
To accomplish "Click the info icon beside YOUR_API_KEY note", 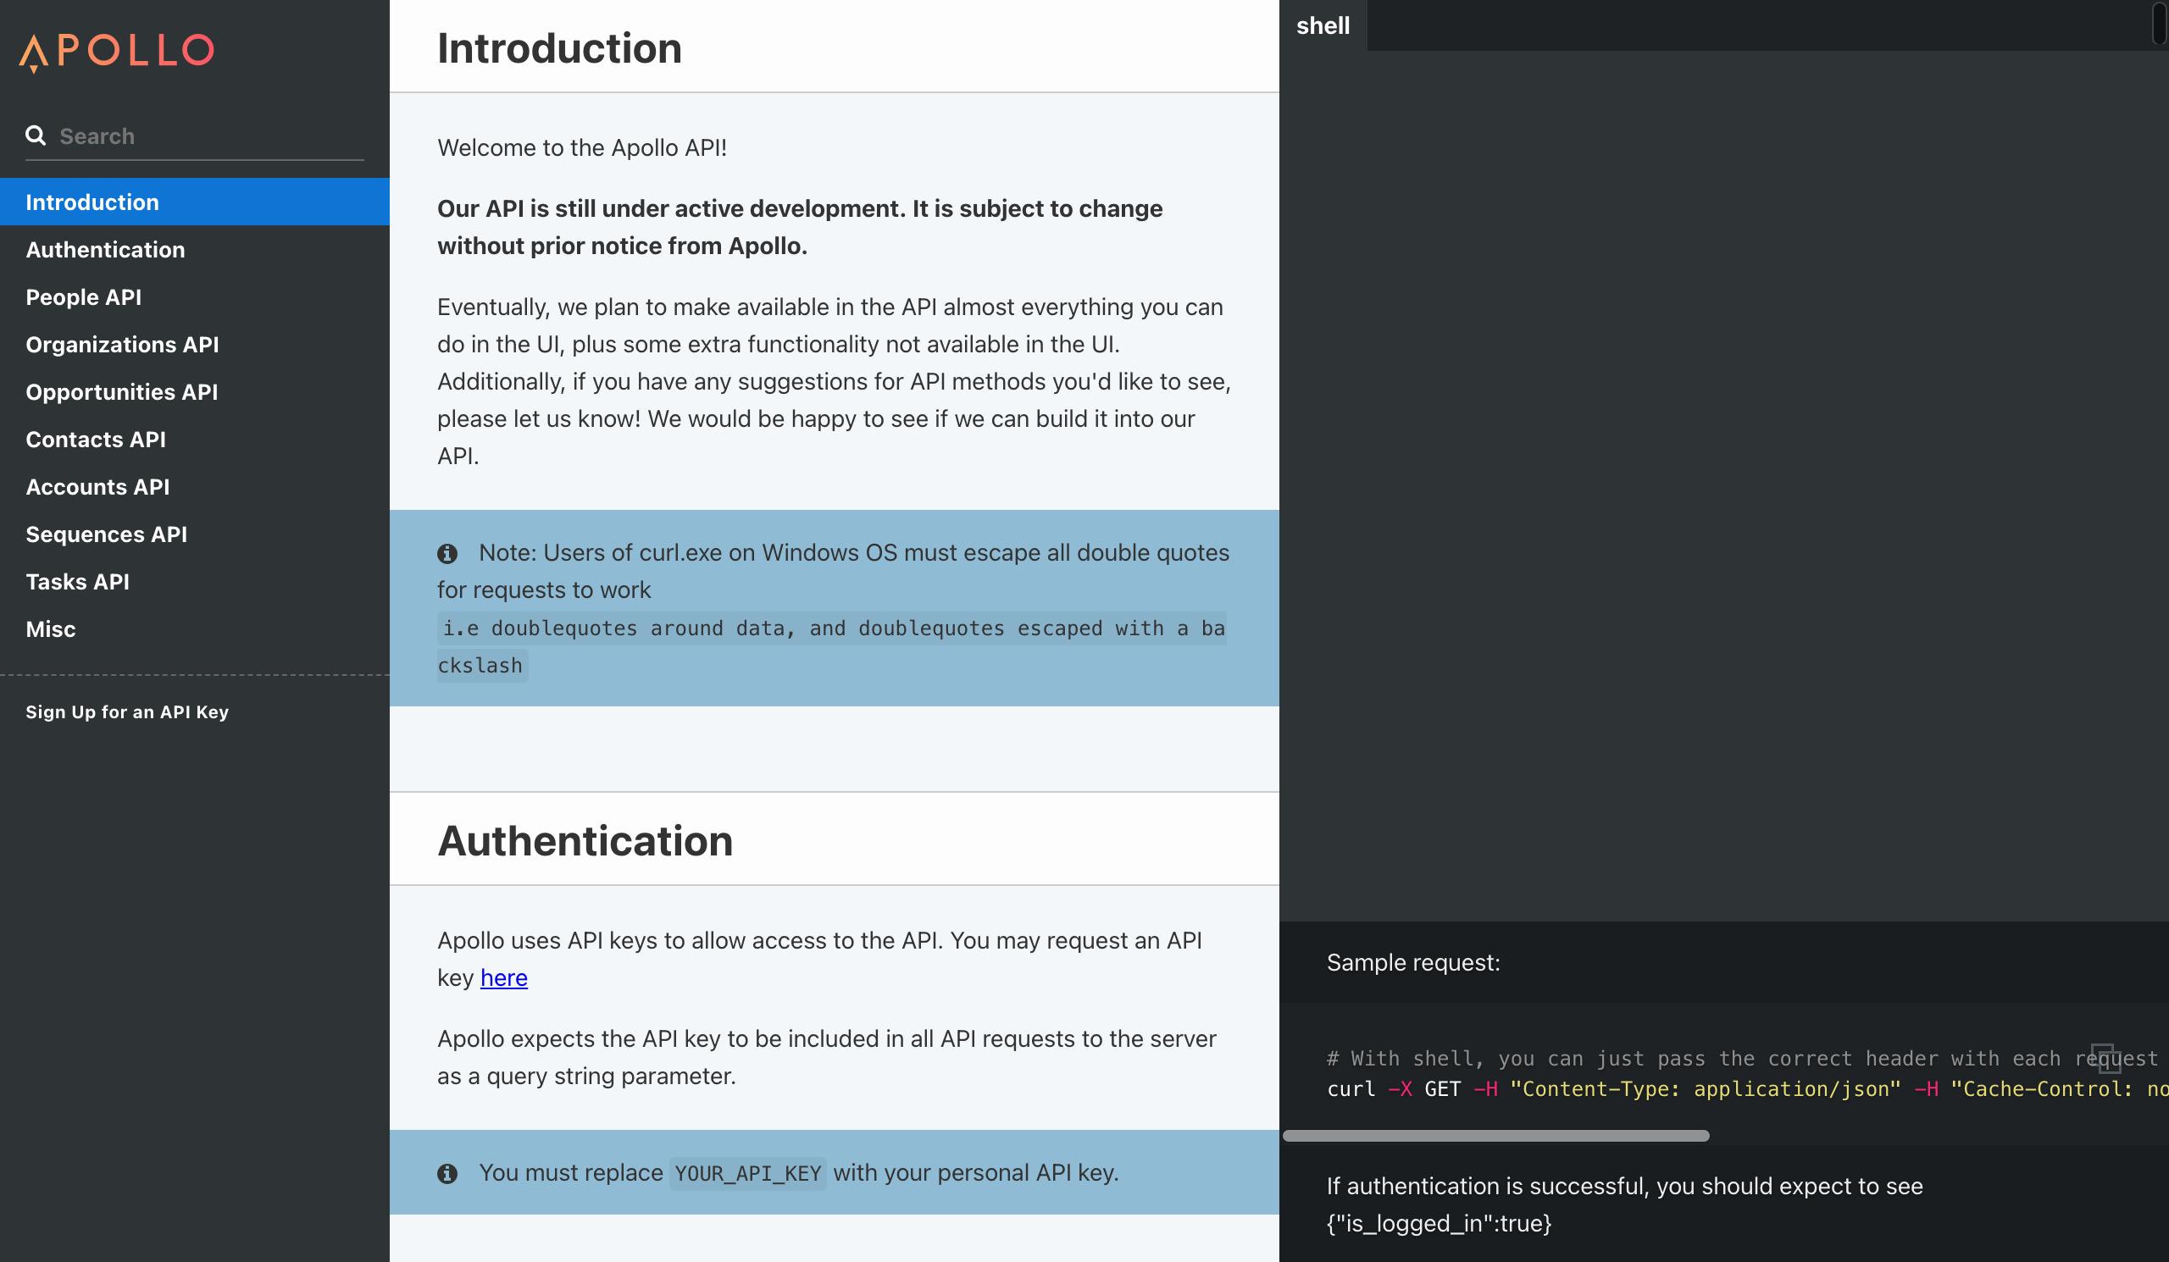I will [x=447, y=1173].
